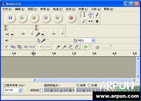141x101 pixels.
Task: Select the 结束 radio button
Action: click(x=78, y=85)
